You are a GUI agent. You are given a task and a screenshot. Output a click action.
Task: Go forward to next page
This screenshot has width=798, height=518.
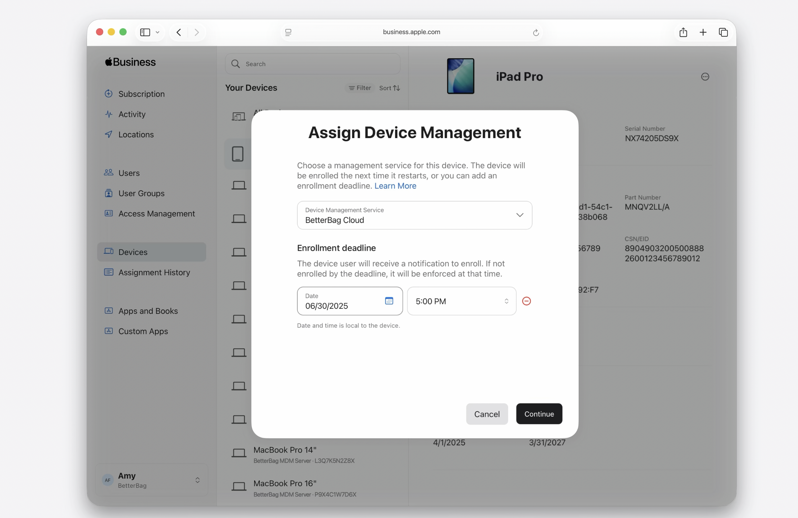(x=197, y=32)
